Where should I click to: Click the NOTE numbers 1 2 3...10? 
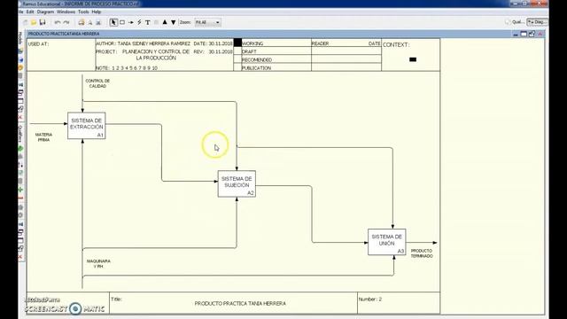(x=135, y=68)
